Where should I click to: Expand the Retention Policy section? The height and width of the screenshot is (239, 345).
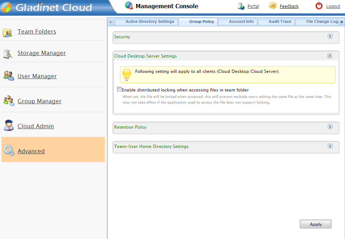point(330,127)
